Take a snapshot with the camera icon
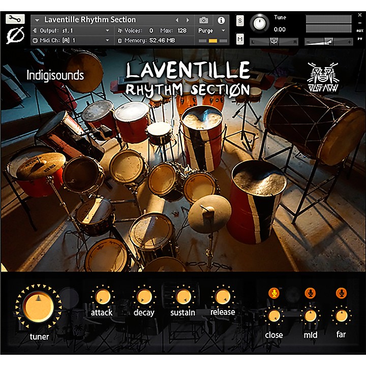Image resolution: width=366 pixels, height=366 pixels. tap(204, 20)
